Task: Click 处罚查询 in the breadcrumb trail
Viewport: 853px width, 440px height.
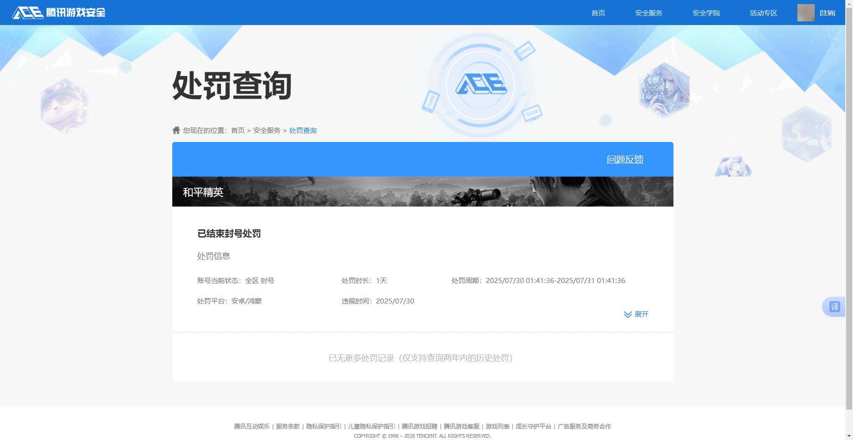Action: (303, 130)
